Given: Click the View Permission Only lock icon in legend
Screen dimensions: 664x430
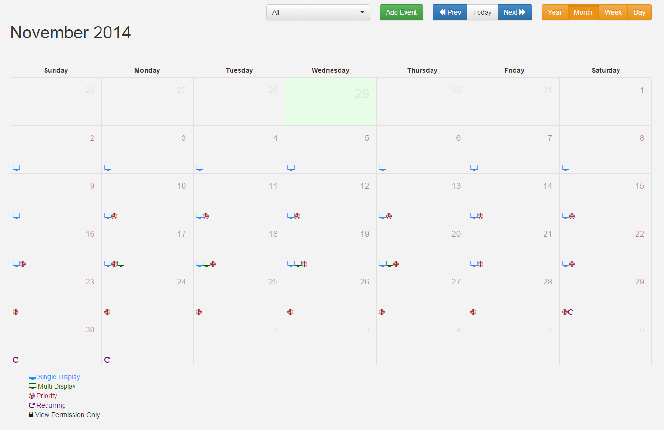Looking at the screenshot, I should click(x=31, y=414).
